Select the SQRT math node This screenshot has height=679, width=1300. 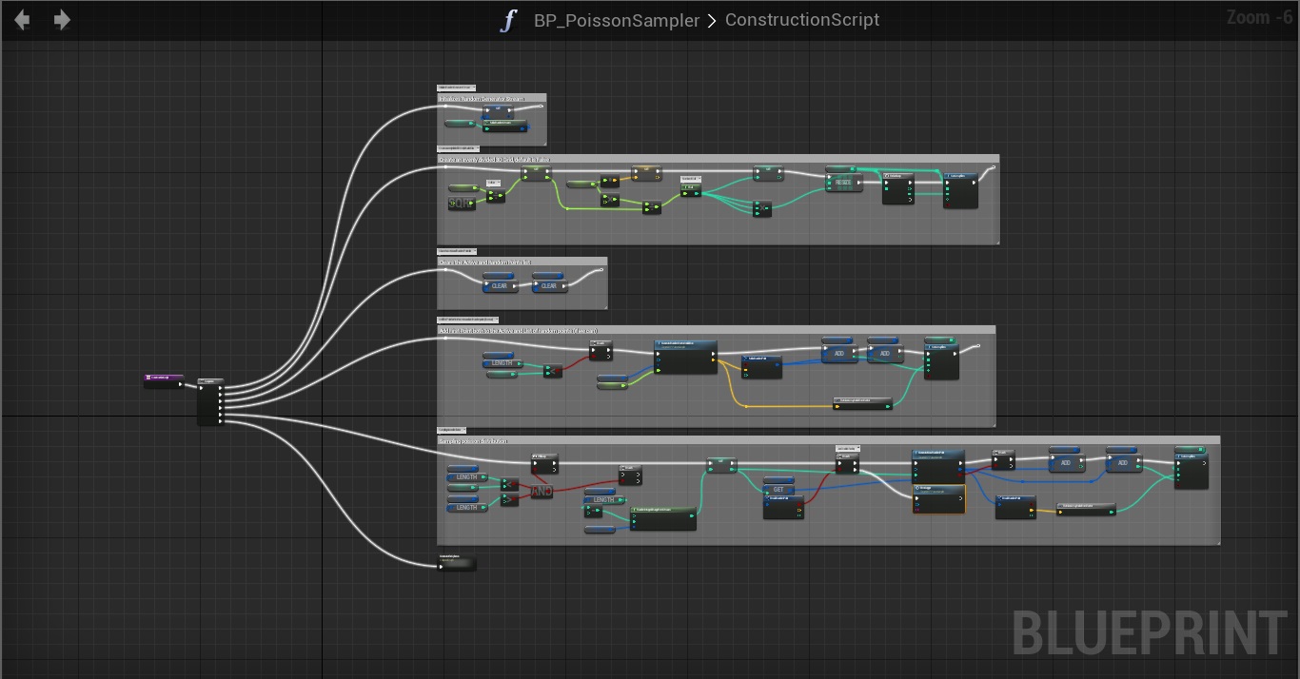(x=462, y=203)
